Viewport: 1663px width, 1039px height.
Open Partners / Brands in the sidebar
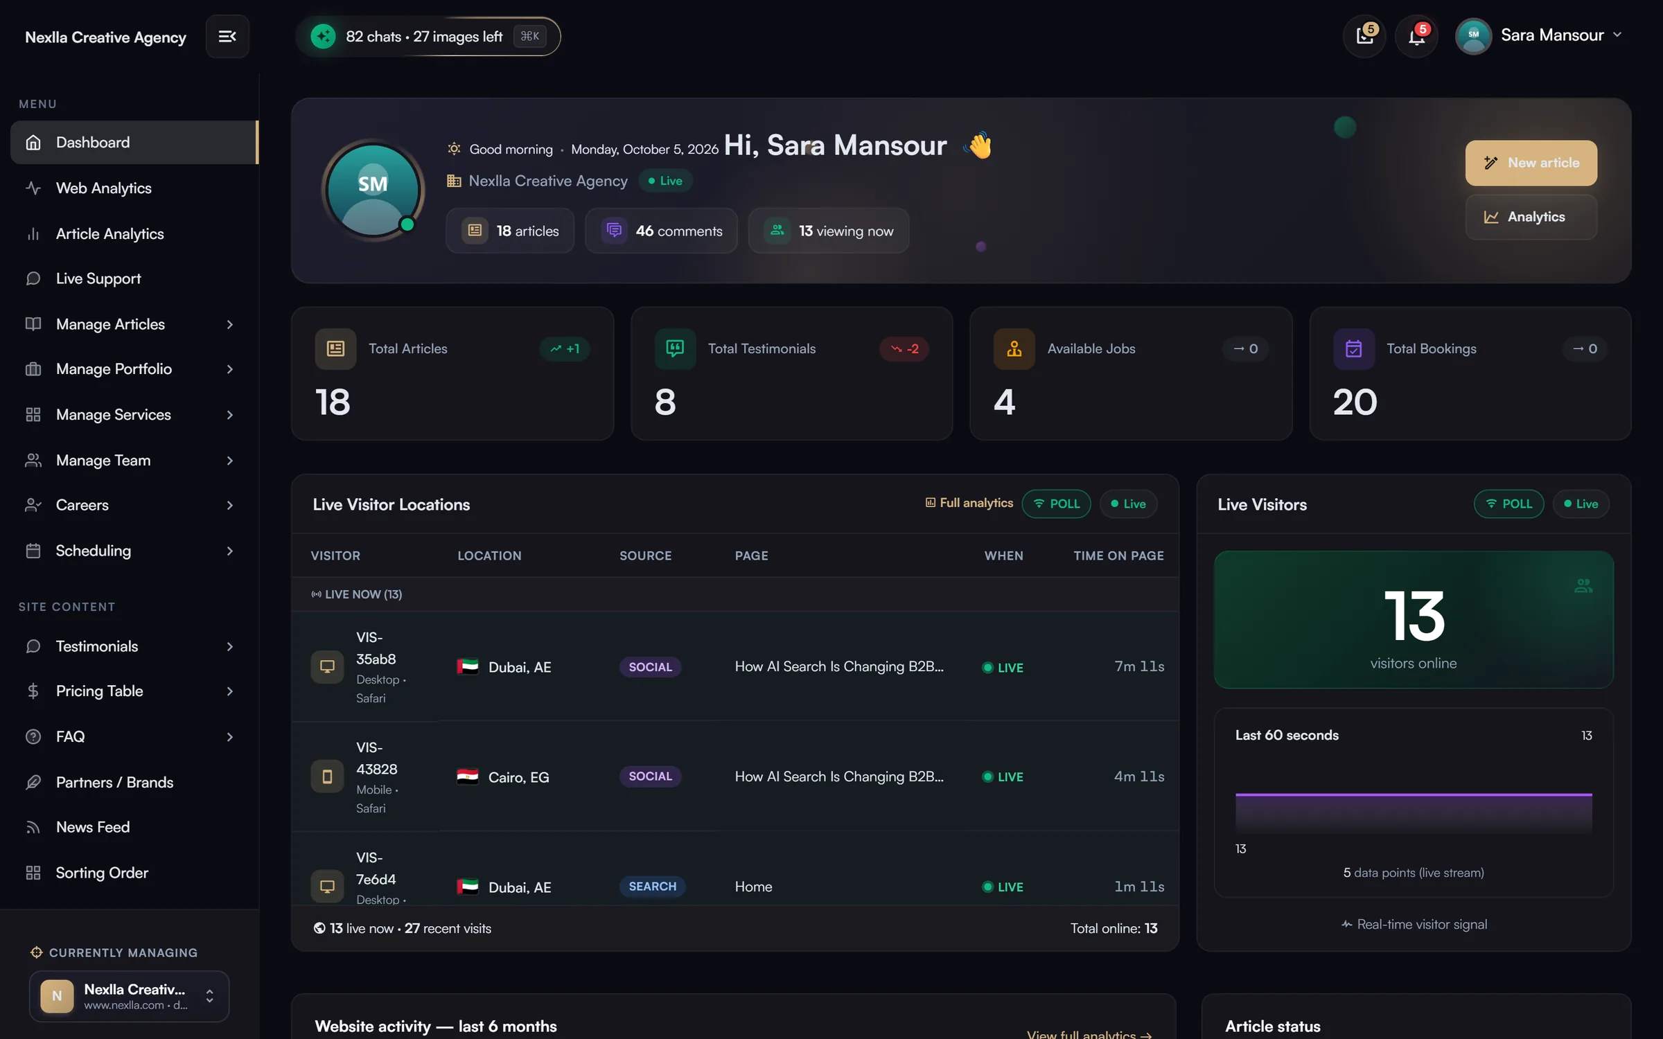coord(134,782)
